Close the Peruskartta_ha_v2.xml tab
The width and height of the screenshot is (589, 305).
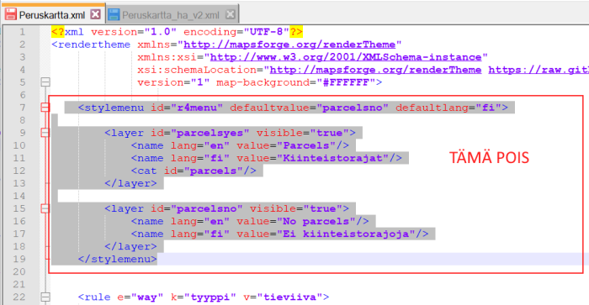click(231, 14)
